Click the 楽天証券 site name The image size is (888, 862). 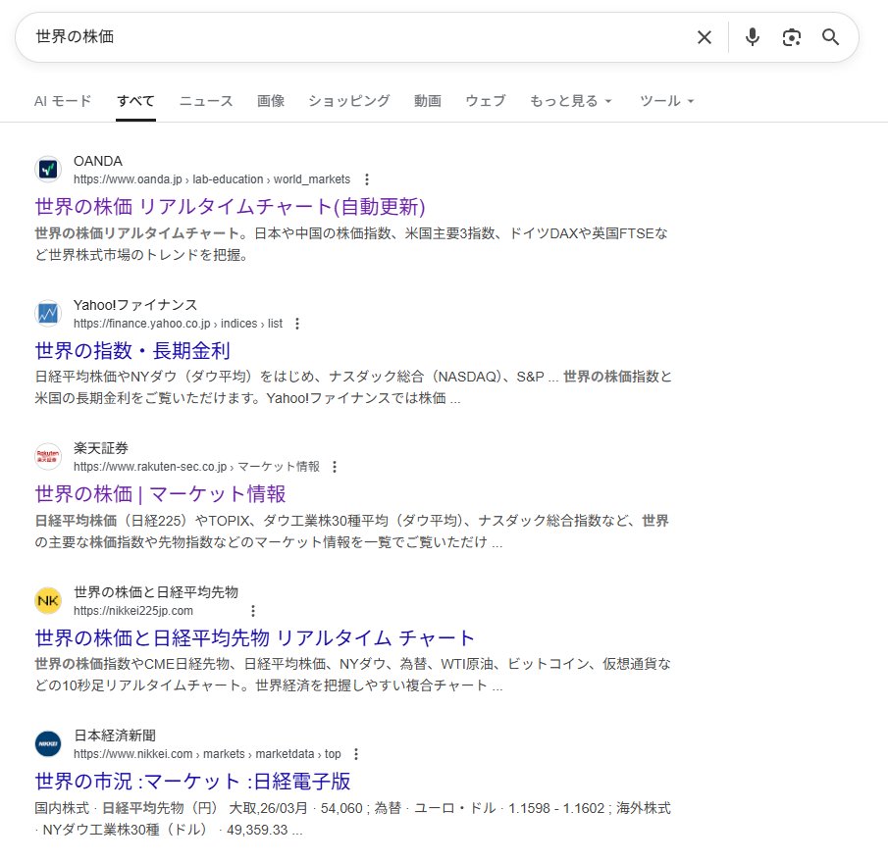point(101,448)
